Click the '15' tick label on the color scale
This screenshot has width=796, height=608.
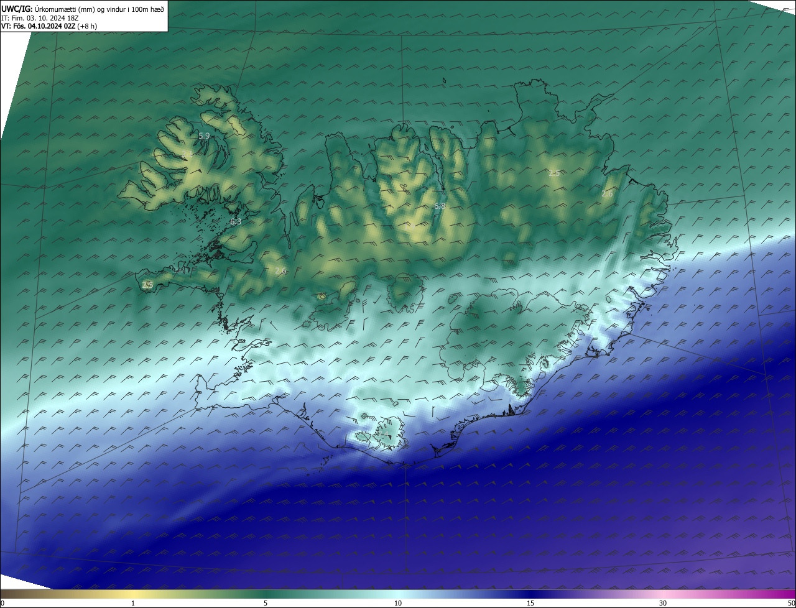click(530, 603)
